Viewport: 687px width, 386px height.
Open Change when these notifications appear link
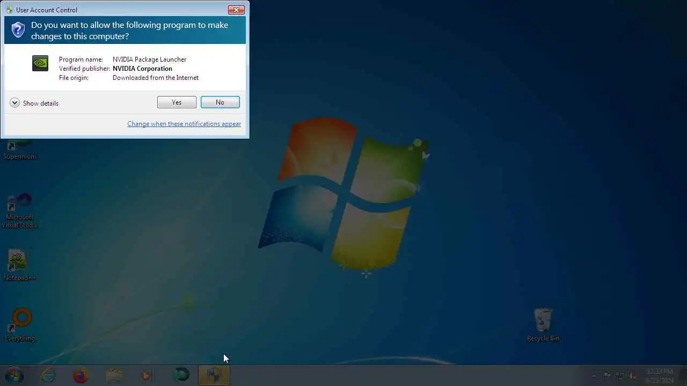pyautogui.click(x=184, y=124)
